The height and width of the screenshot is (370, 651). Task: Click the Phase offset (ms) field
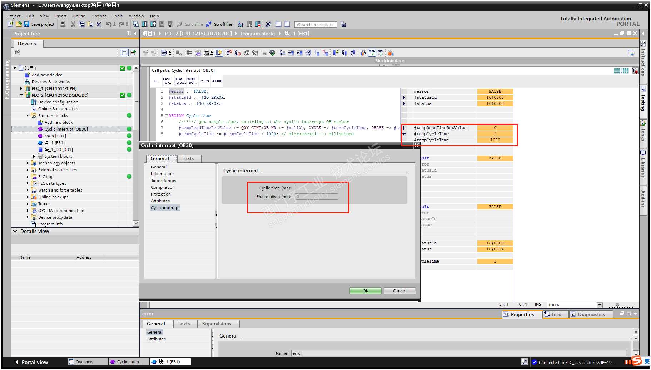coord(316,197)
